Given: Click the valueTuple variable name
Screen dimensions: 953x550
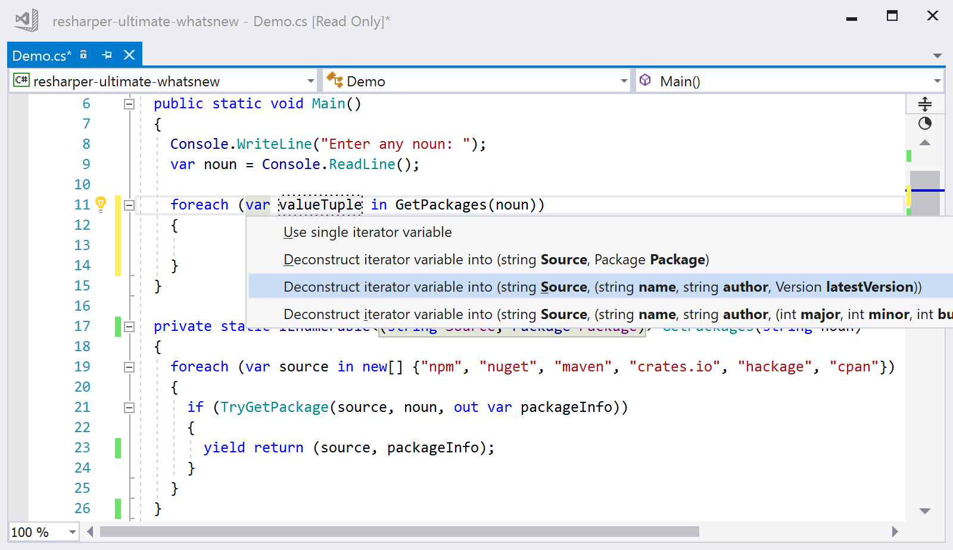Looking at the screenshot, I should (x=320, y=205).
